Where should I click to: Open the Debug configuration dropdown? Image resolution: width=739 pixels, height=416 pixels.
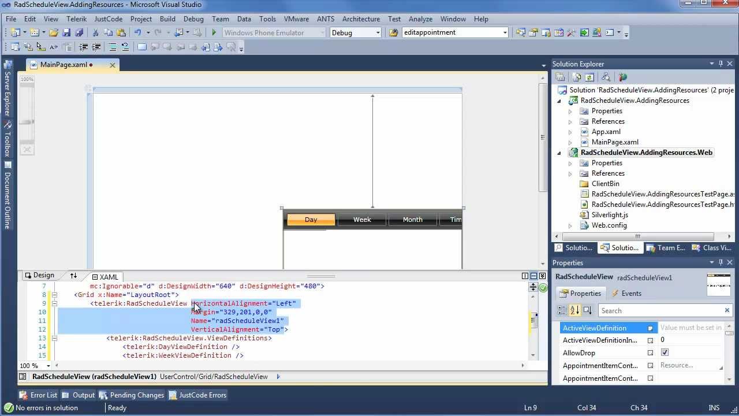(x=378, y=32)
